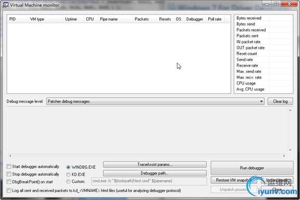Open the Debug message level dropdown
Viewport: 300px width, 200px height.
coord(155,101)
